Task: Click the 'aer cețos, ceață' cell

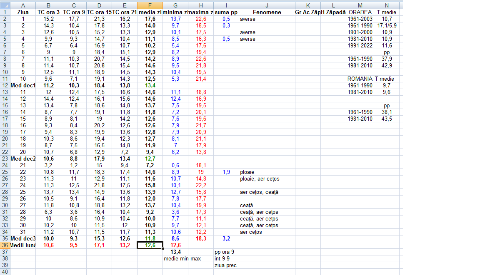Action: (x=267, y=192)
